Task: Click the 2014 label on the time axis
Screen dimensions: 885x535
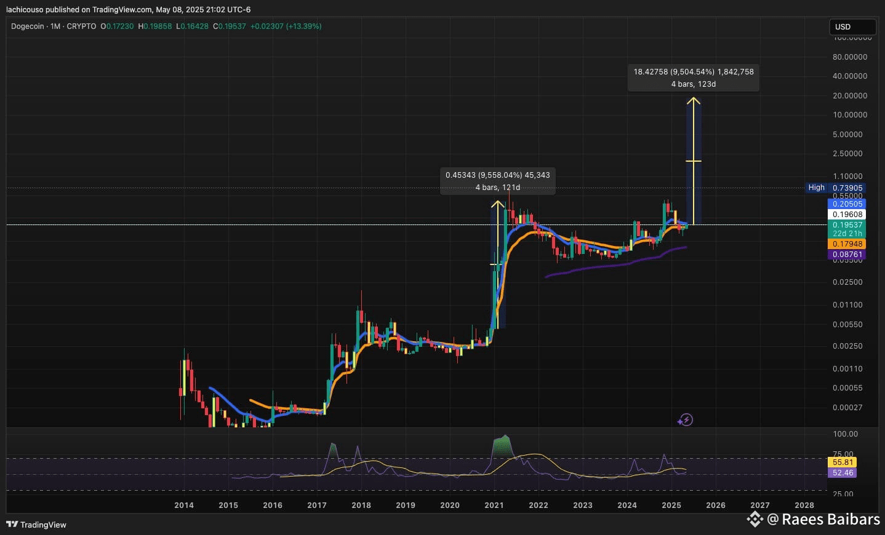Action: coord(184,505)
